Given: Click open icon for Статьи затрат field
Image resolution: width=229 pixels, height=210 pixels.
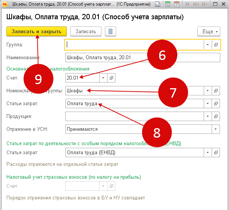Looking at the screenshot, I should click(x=216, y=103).
